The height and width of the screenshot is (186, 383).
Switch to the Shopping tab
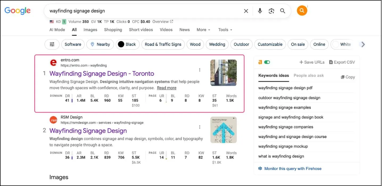point(113,30)
